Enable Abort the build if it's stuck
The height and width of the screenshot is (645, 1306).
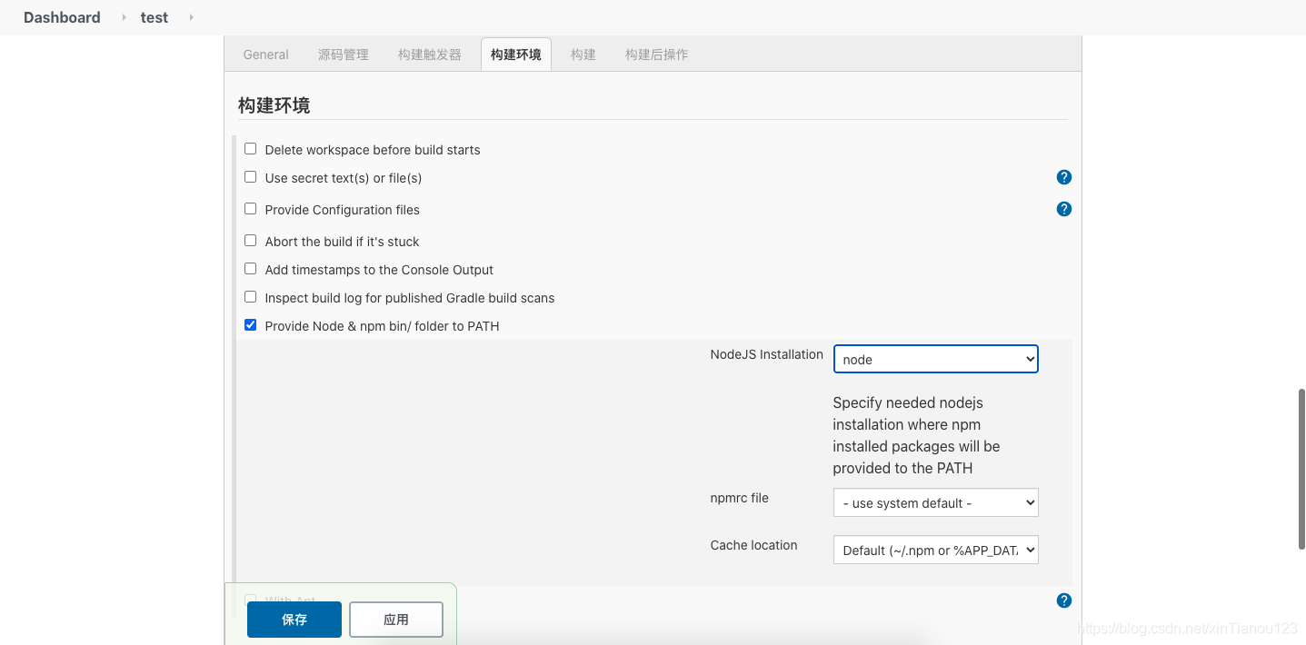point(251,241)
